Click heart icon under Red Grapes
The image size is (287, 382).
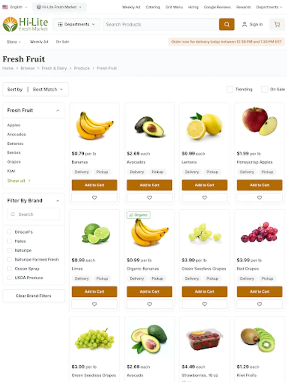259,304
